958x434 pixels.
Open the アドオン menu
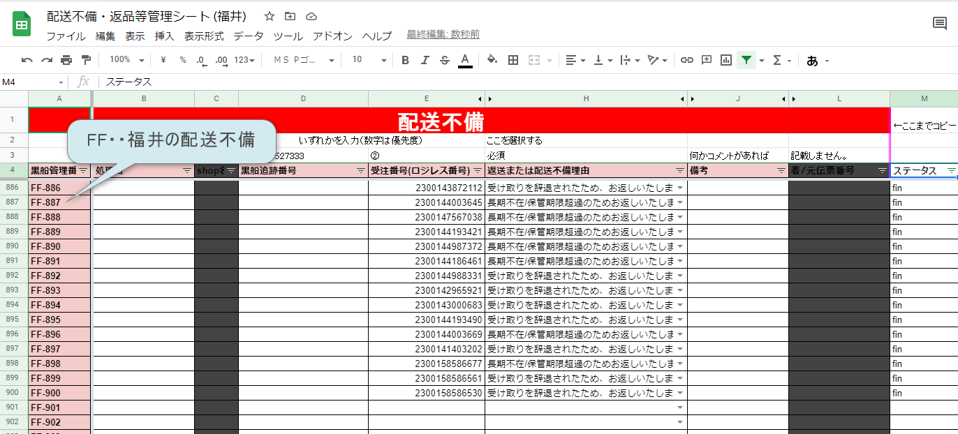pyautogui.click(x=332, y=36)
